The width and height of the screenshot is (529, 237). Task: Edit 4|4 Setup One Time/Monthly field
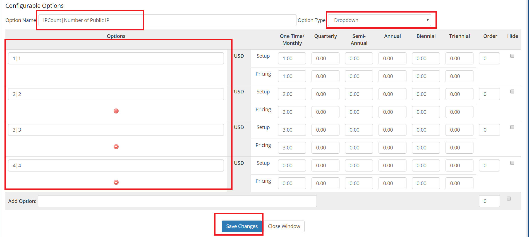(x=292, y=166)
